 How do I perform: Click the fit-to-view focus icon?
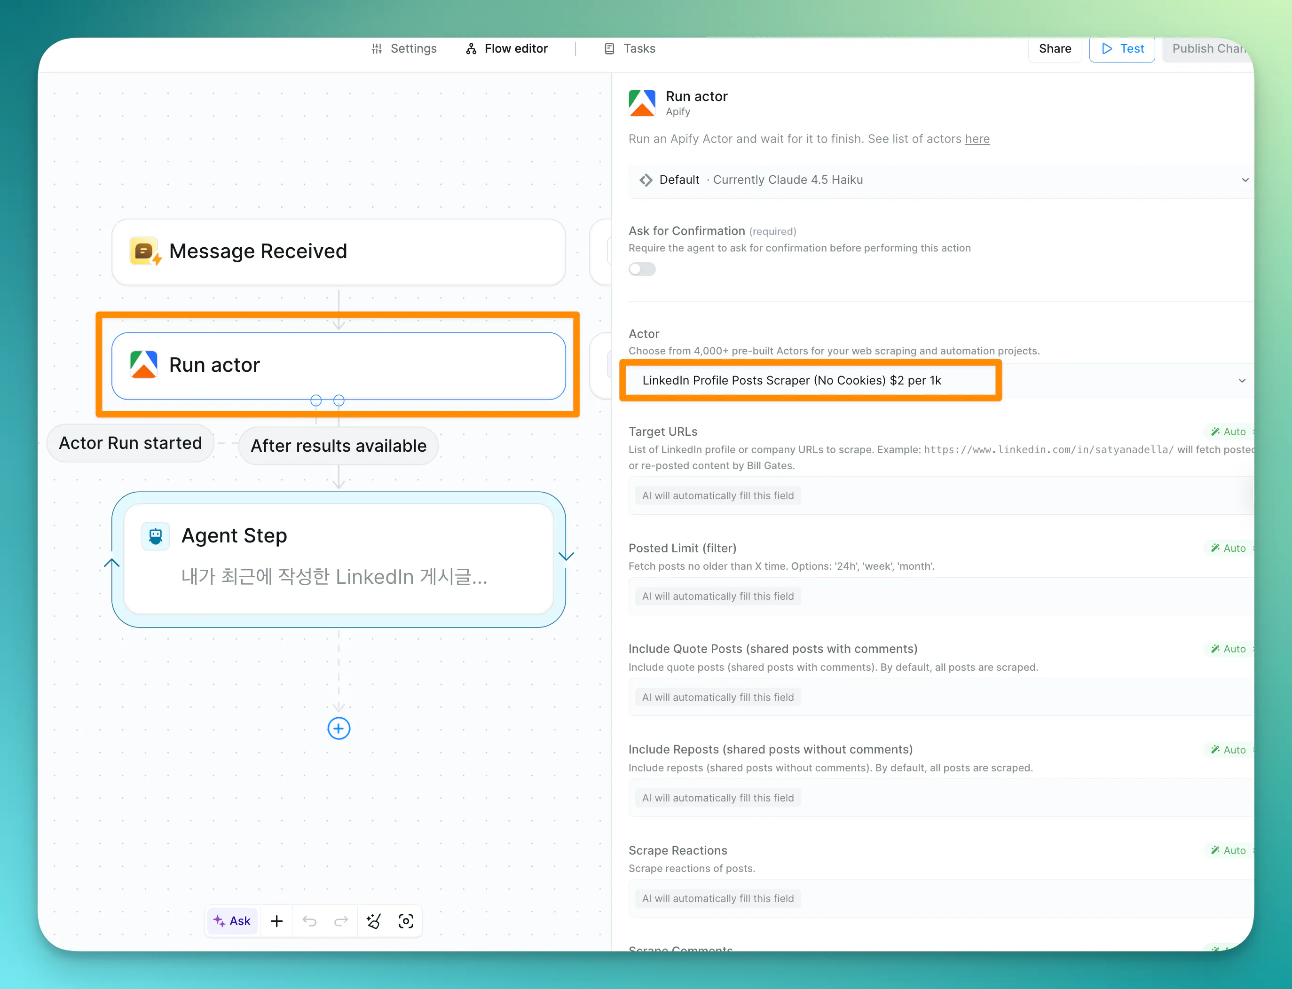(x=406, y=921)
